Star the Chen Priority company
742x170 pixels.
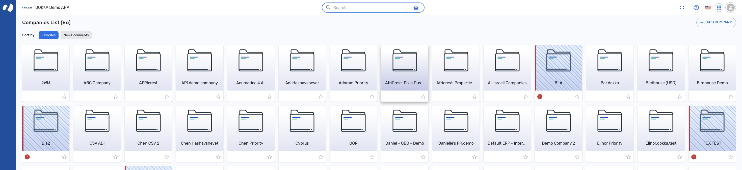[x=269, y=157]
